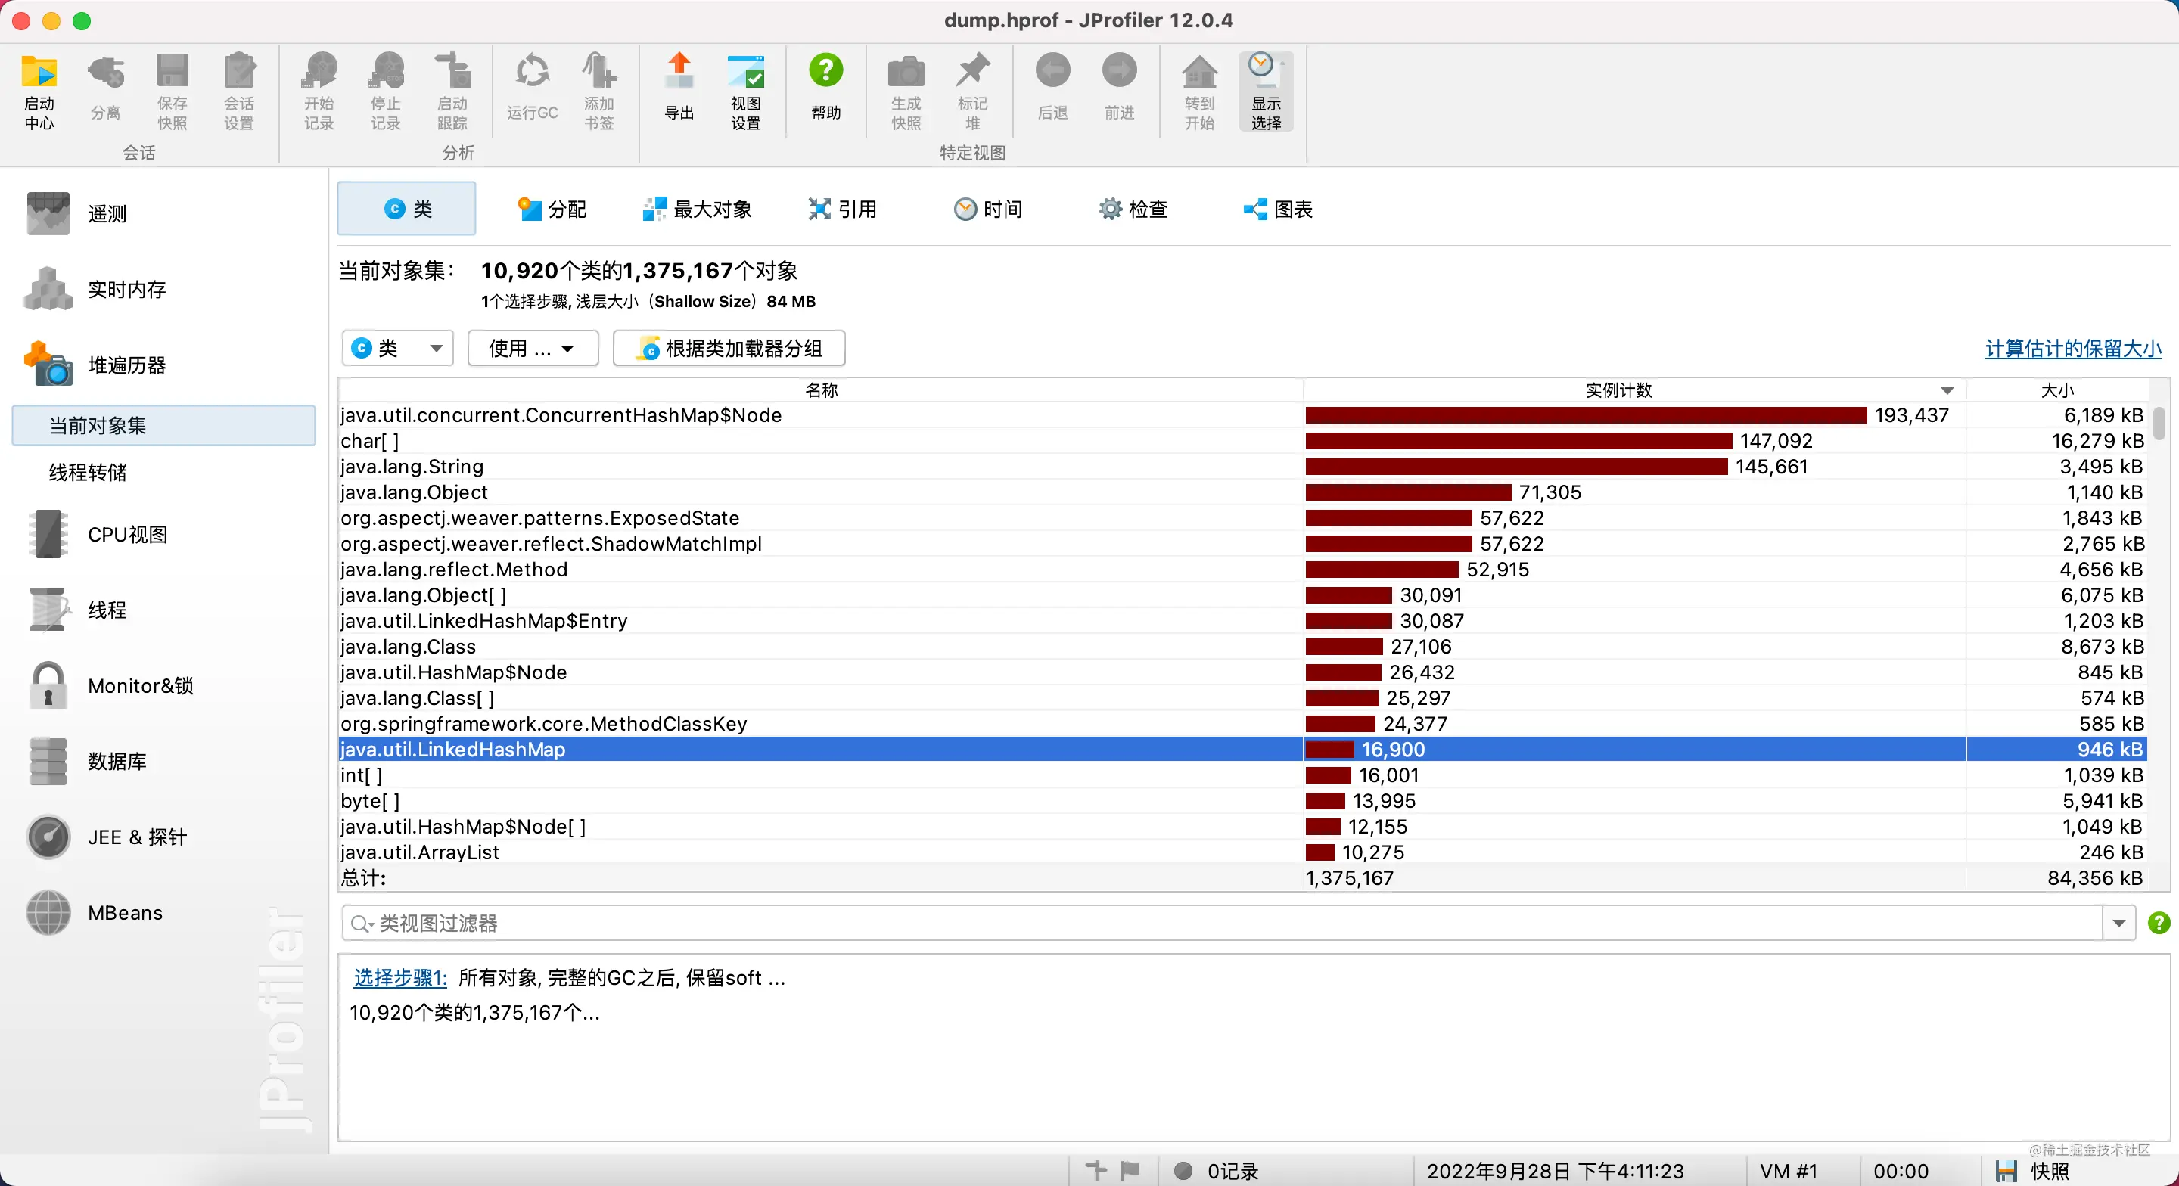
Task: Click the class table vertical scrollbar
Action: pyautogui.click(x=2159, y=423)
